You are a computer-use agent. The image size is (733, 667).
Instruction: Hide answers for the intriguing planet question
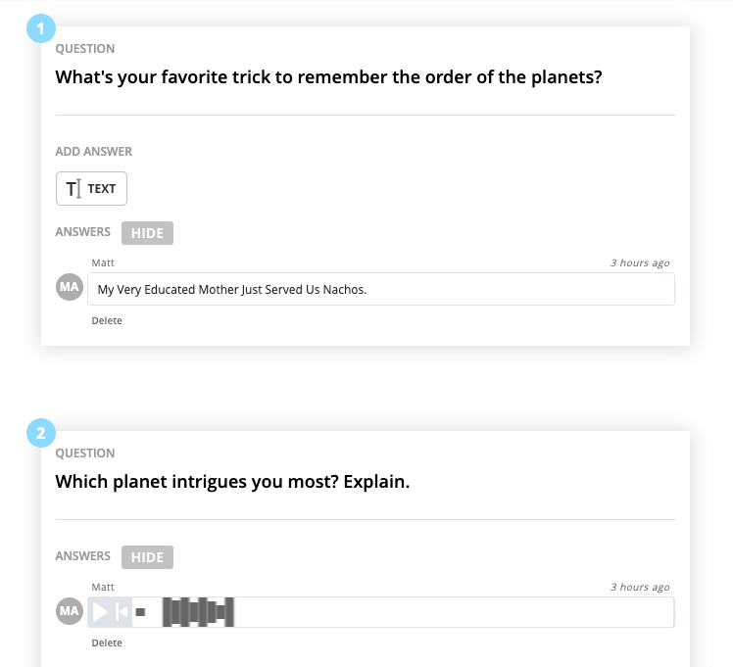[147, 557]
